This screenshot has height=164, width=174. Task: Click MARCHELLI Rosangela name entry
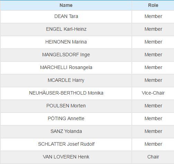(66, 67)
